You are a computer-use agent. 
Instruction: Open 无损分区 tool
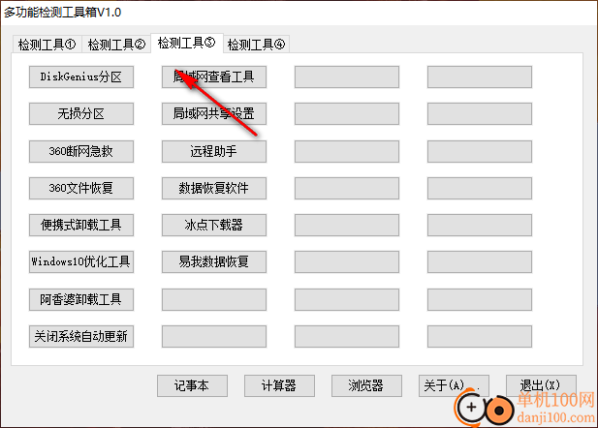[x=81, y=113]
